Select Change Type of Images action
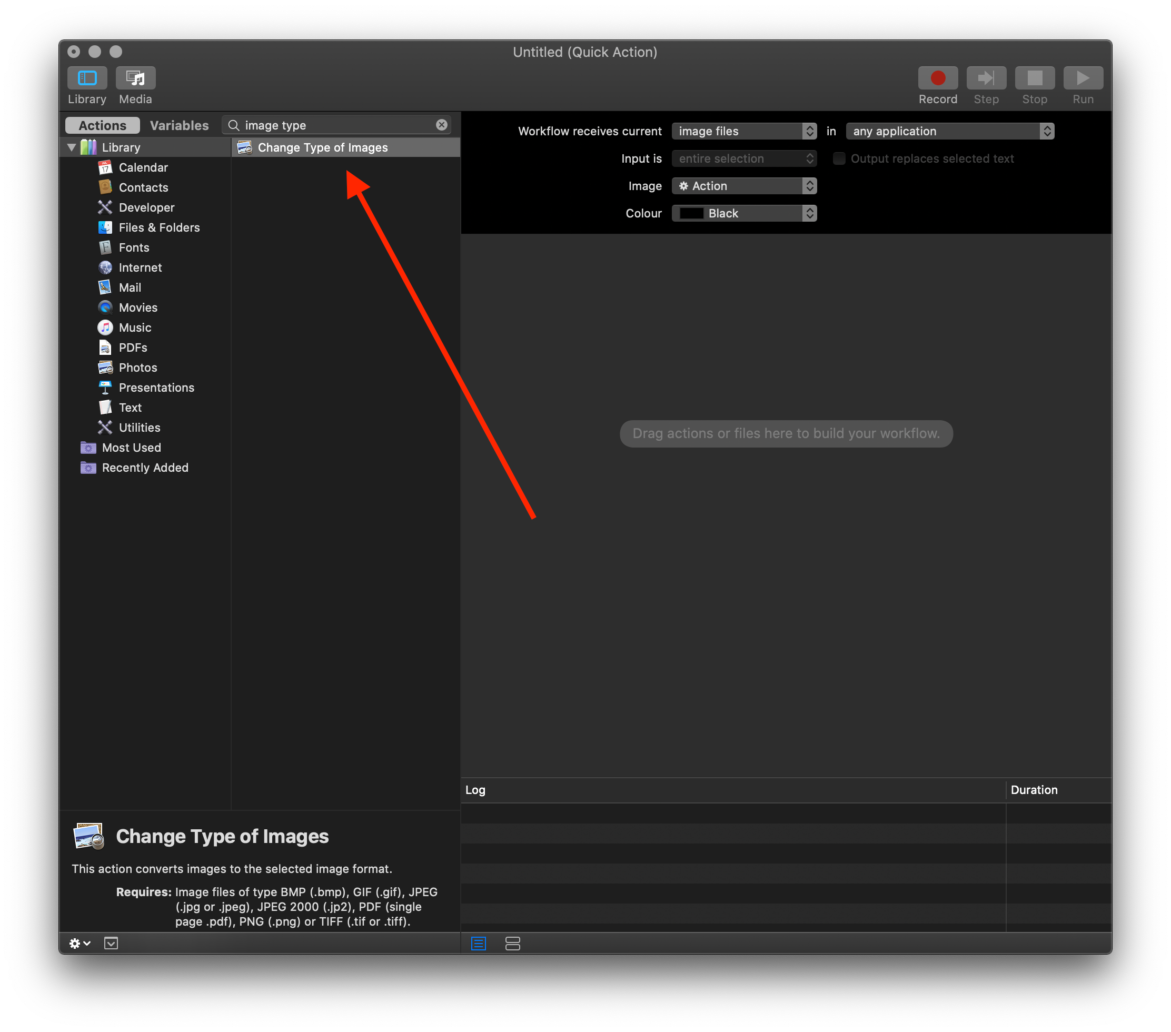The width and height of the screenshot is (1171, 1032). click(x=323, y=147)
